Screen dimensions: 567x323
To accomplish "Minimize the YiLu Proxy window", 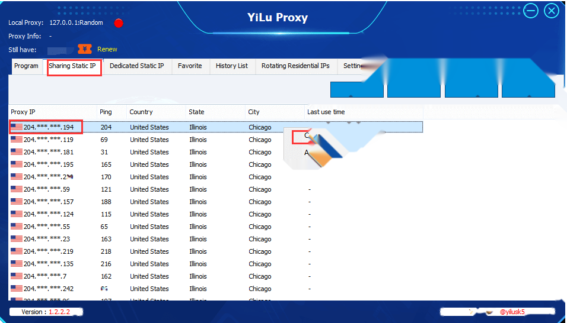I will click(x=531, y=11).
